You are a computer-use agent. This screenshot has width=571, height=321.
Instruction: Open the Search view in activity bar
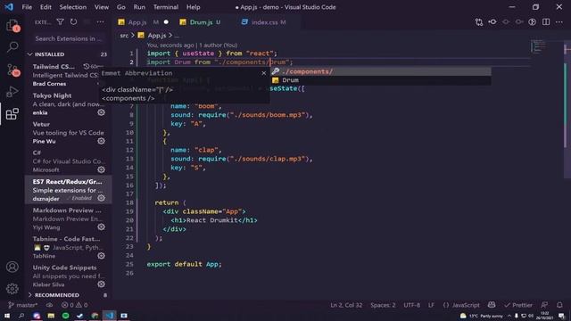click(12, 46)
